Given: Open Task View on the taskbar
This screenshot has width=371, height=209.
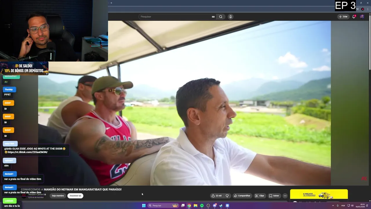Looking at the screenshot, I should 183,206.
